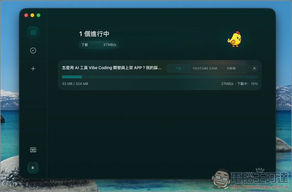The image size is (292, 192).
Task: Minimize the window with yellow button
Action: [x=32, y=15]
